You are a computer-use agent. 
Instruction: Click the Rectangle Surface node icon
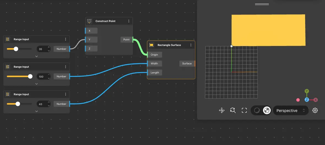(x=151, y=45)
